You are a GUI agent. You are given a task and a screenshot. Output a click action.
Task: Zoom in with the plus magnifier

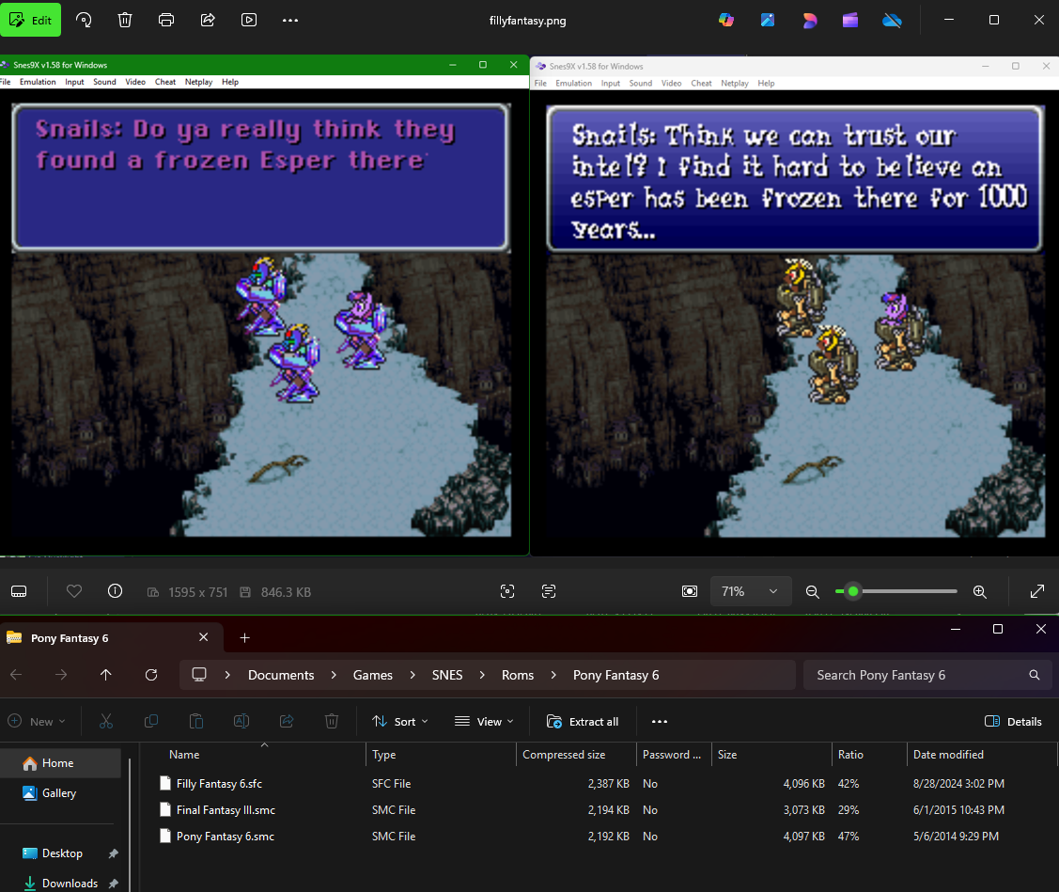click(x=980, y=592)
